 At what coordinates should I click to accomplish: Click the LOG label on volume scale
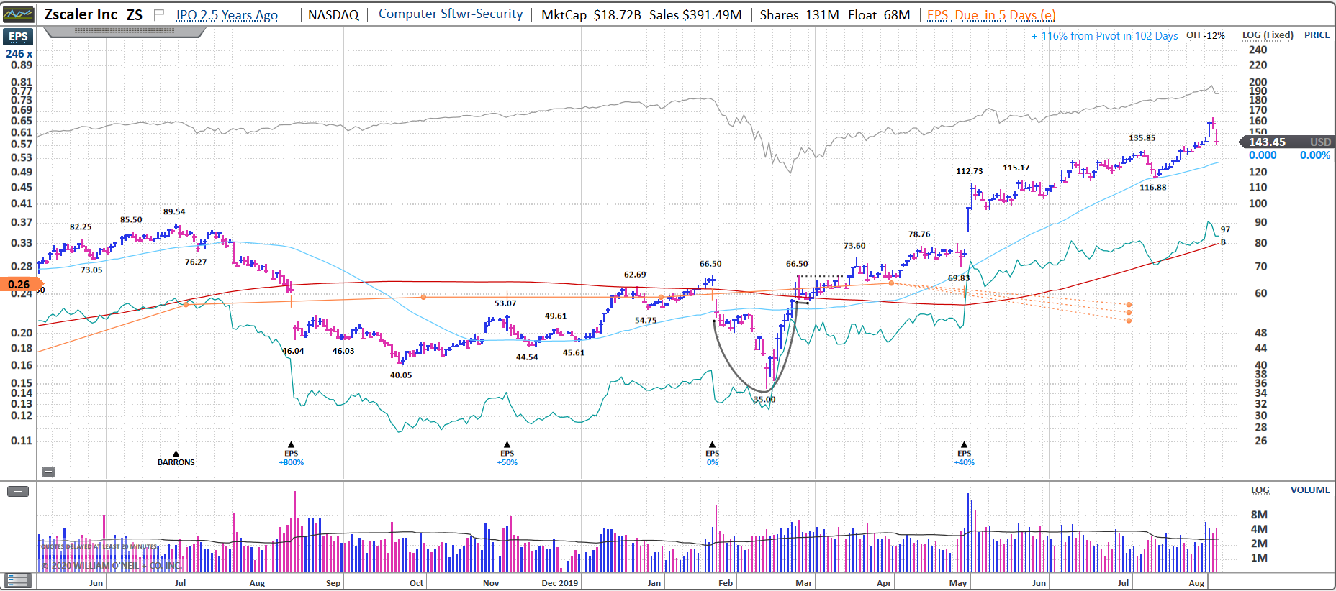tap(1260, 490)
